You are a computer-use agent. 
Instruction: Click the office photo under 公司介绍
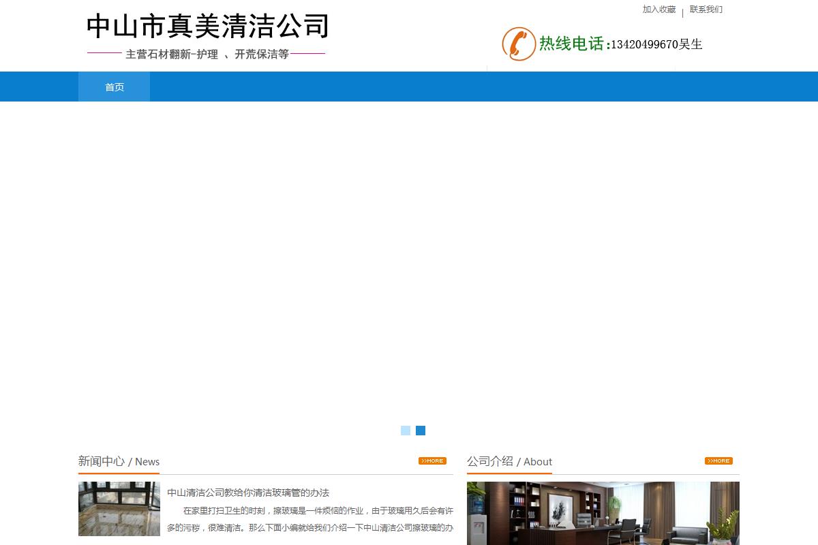click(x=603, y=513)
